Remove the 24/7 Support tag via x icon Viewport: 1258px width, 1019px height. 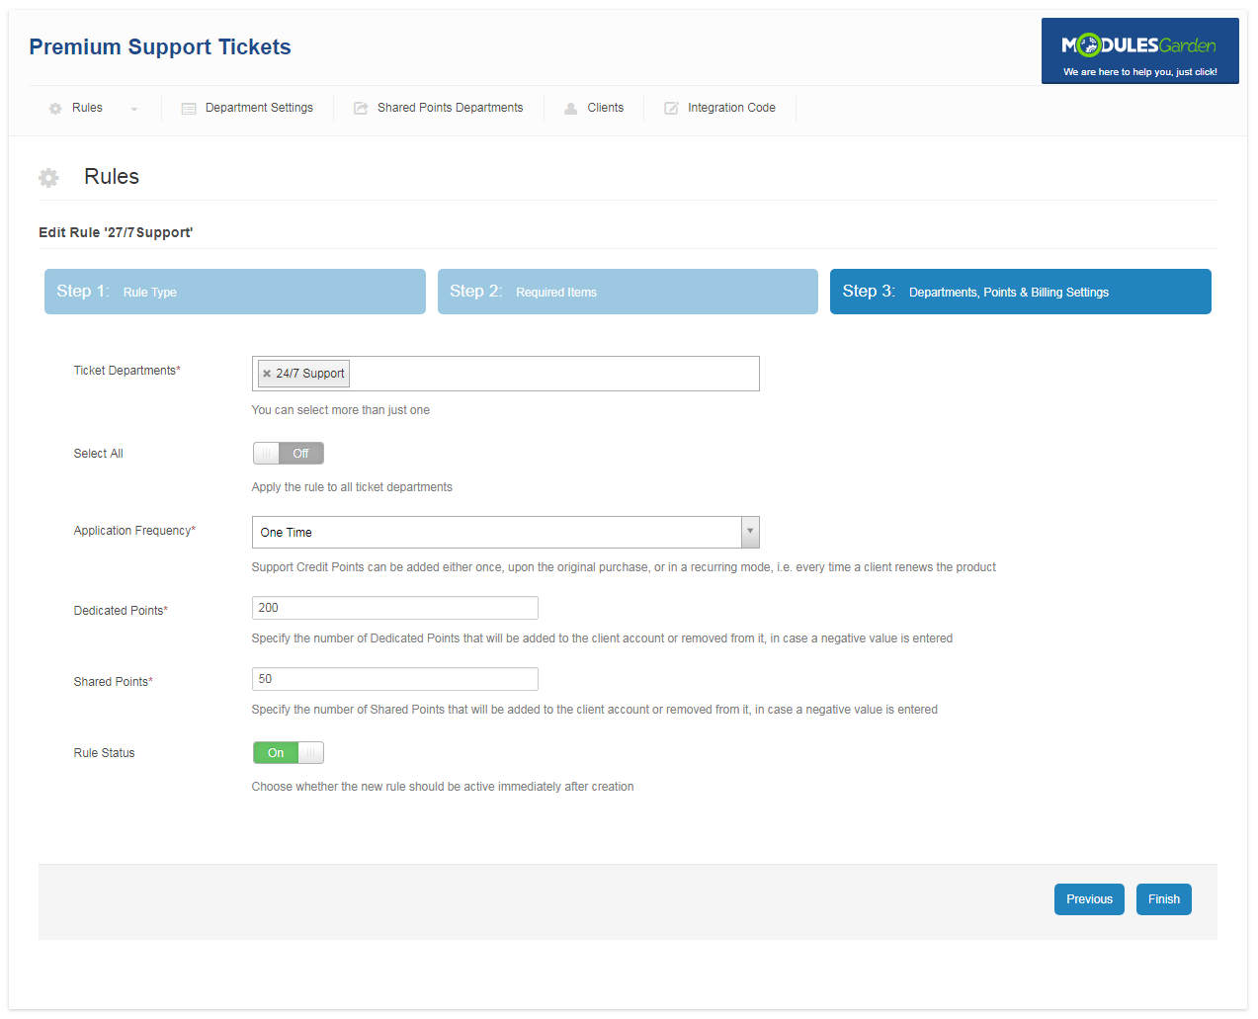tap(267, 374)
